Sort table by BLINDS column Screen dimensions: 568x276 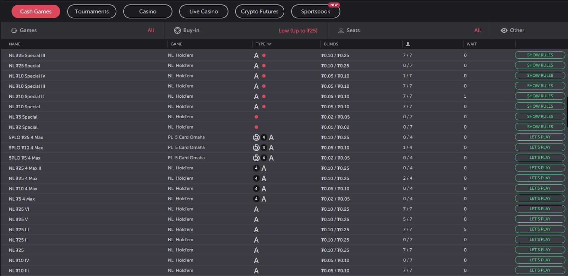[331, 44]
